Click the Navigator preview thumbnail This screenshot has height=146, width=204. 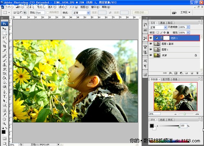(x=175, y=97)
